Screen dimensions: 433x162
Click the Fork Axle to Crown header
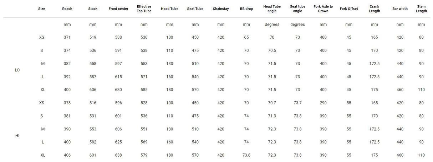(323, 9)
